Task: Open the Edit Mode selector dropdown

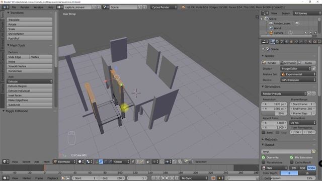Action: [x=64, y=162]
